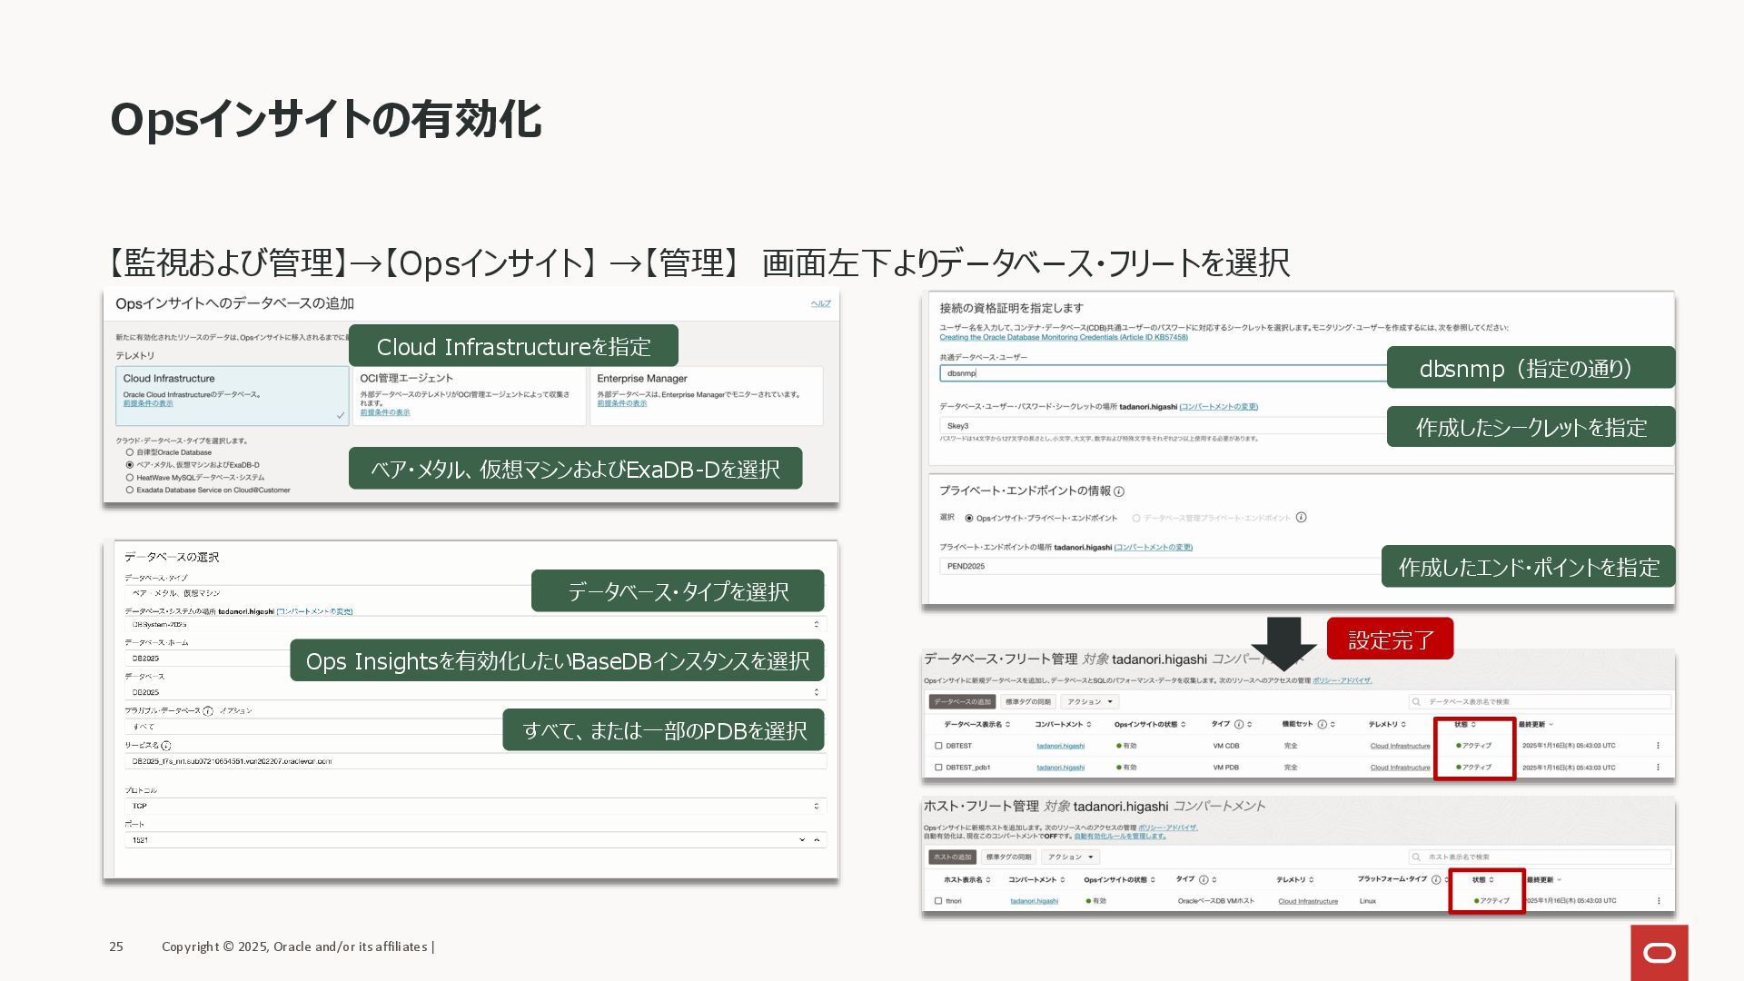Open the kebab menu for the ttnori host row
Screen dimensions: 1744x981
pyautogui.click(x=1659, y=901)
